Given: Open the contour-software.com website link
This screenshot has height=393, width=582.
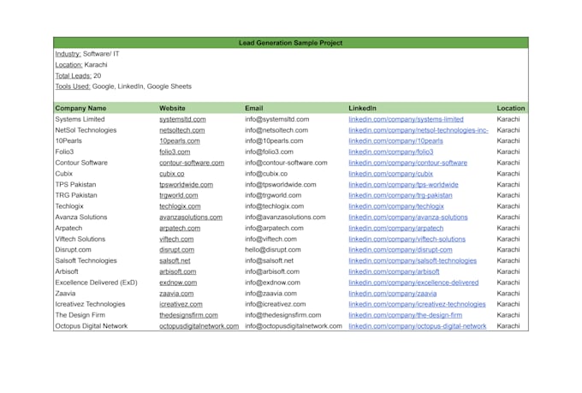Looking at the screenshot, I should tap(192, 163).
